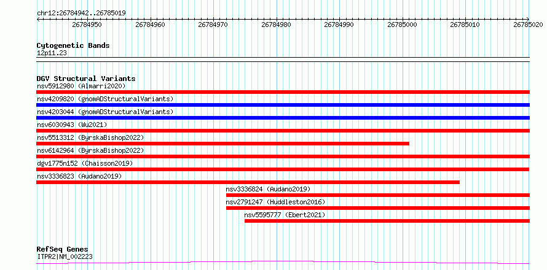Click the ruler position 26784970
This screenshot has height=270, width=547.
(x=213, y=25)
